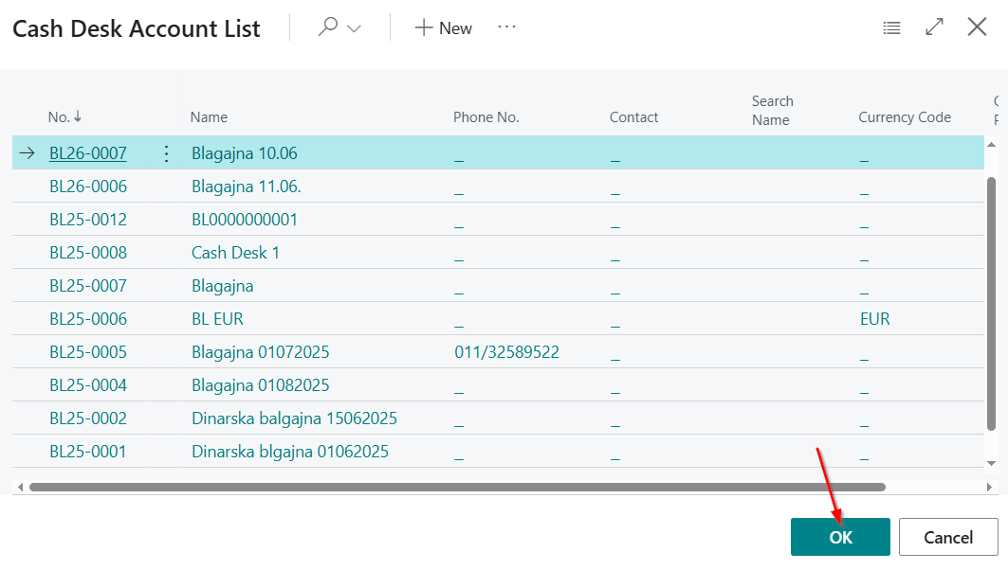Sort by the No. column header
The height and width of the screenshot is (570, 1008).
click(x=64, y=116)
